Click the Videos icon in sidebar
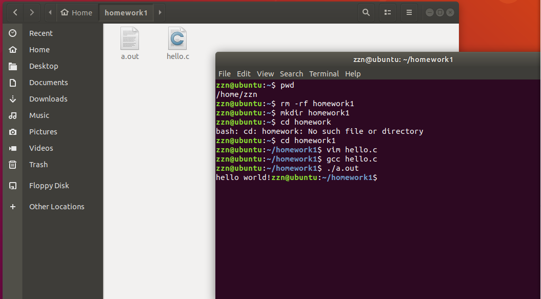This screenshot has height=299, width=541. (13, 148)
